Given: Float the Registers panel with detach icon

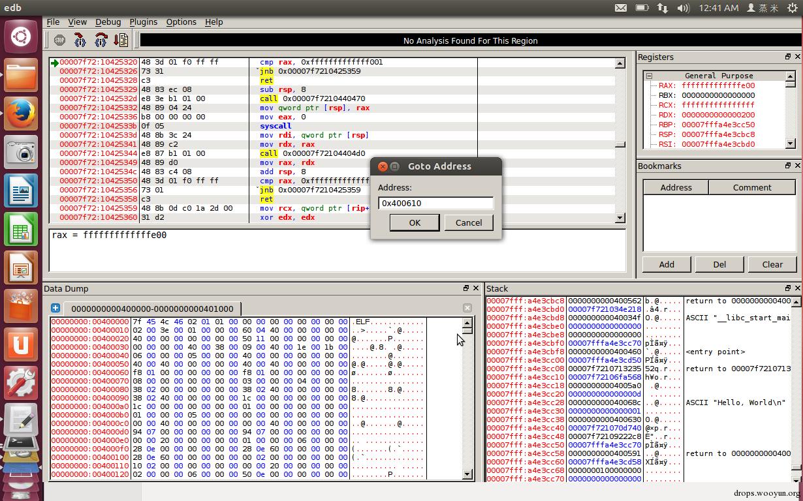Looking at the screenshot, I should pos(787,57).
